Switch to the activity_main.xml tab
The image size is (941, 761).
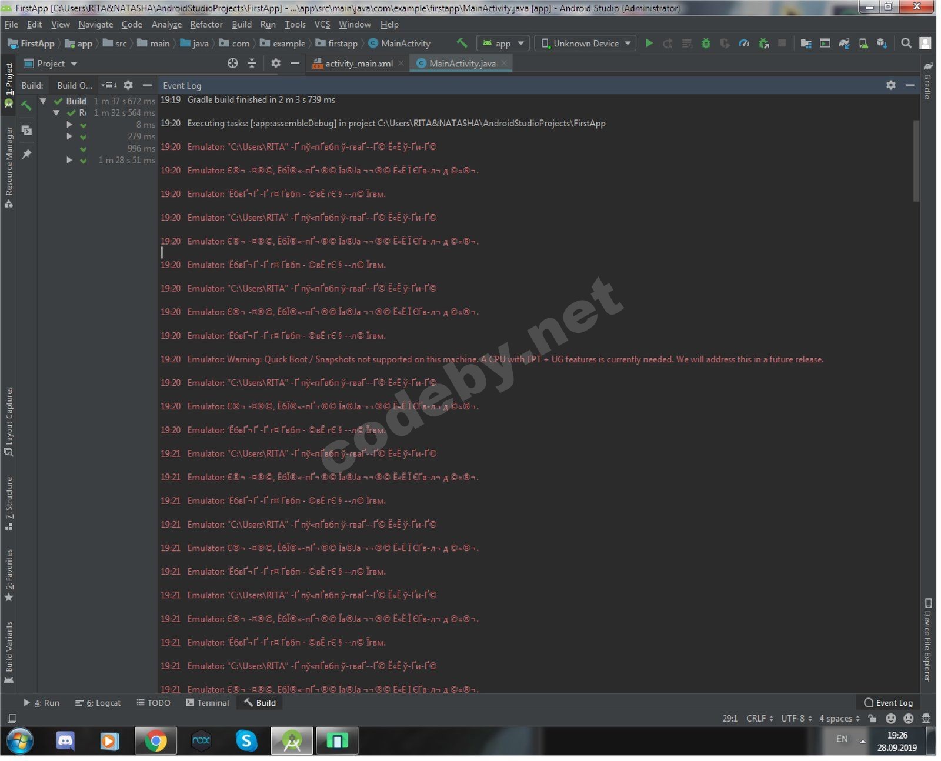point(359,64)
